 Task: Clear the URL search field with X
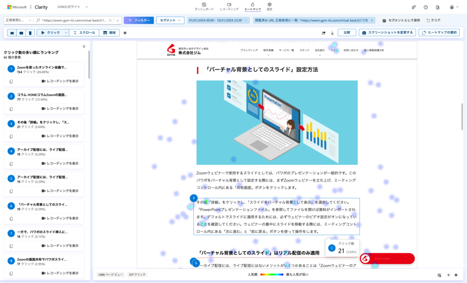110,20
